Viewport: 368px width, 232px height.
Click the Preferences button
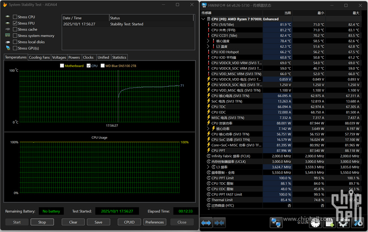point(154,222)
